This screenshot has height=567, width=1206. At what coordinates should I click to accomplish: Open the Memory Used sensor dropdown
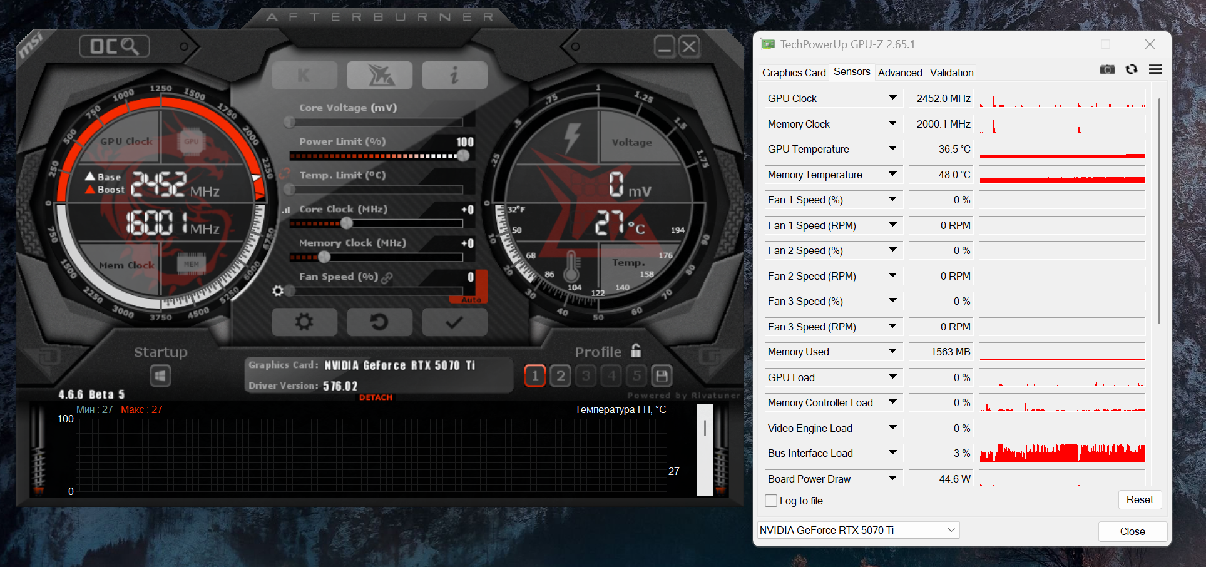coord(892,351)
